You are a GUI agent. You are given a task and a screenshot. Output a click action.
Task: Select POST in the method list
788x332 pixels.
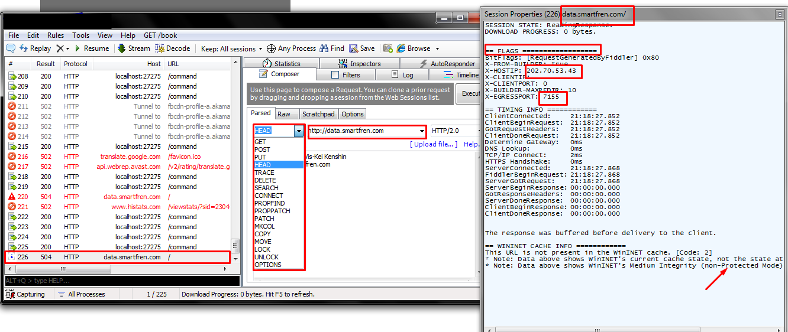[279, 149]
